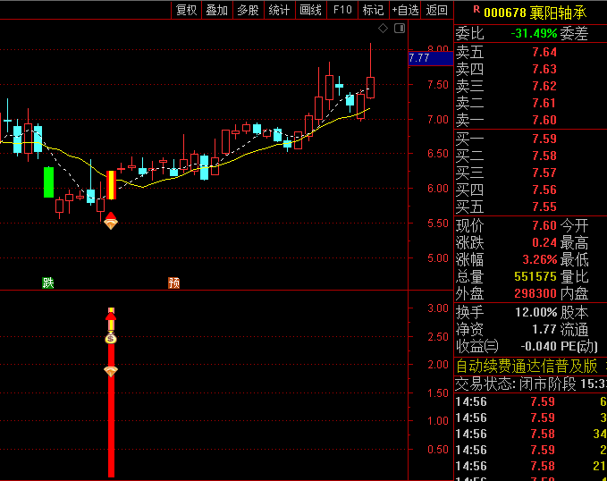Click 委比 value -31.49%

pos(534,33)
